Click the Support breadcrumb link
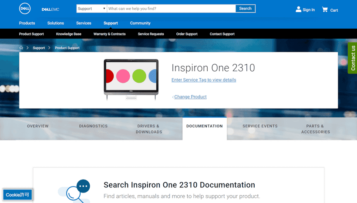Viewport: 357px width, 203px height. tap(39, 48)
